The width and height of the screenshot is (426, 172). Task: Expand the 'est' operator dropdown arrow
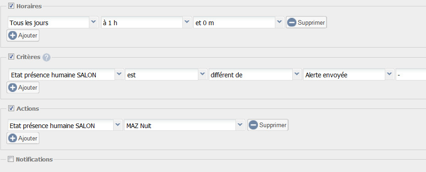coord(202,75)
